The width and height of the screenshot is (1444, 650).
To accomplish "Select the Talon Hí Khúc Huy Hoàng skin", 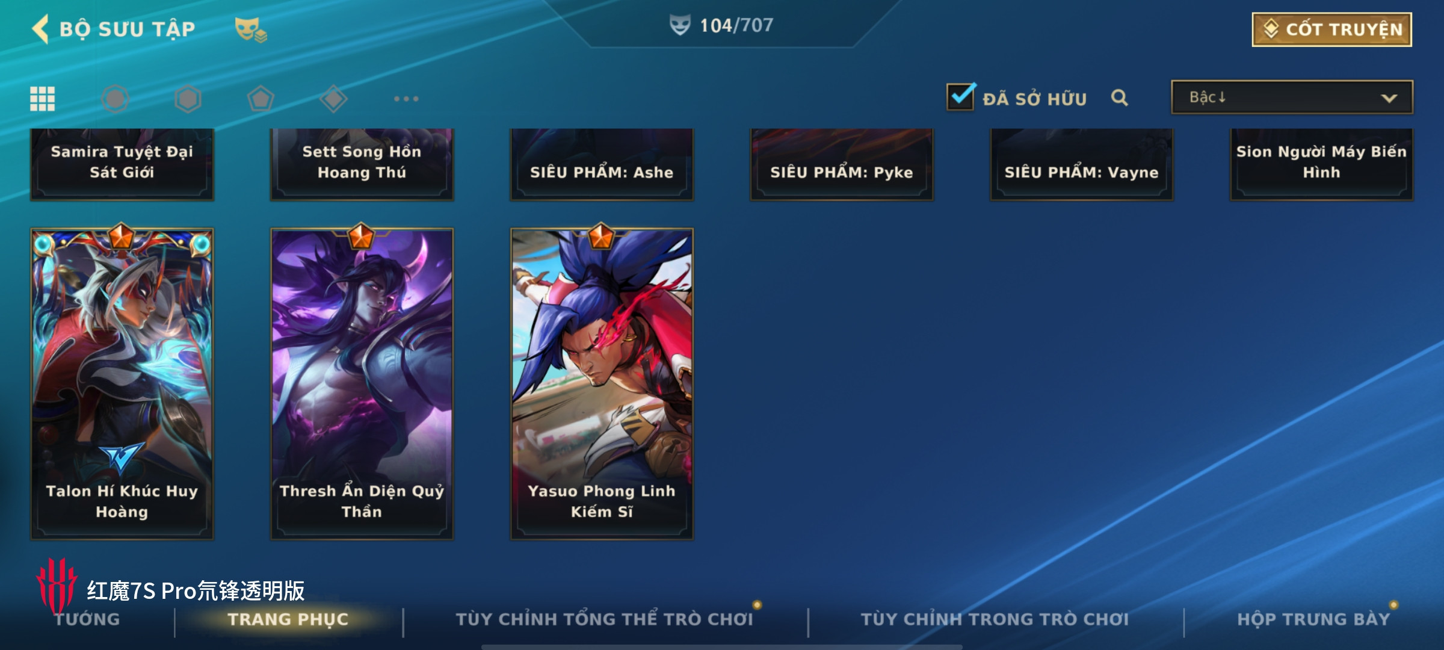I will tap(122, 383).
